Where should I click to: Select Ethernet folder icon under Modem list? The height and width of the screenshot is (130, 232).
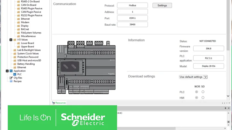pyautogui.click(x=18, y=19)
